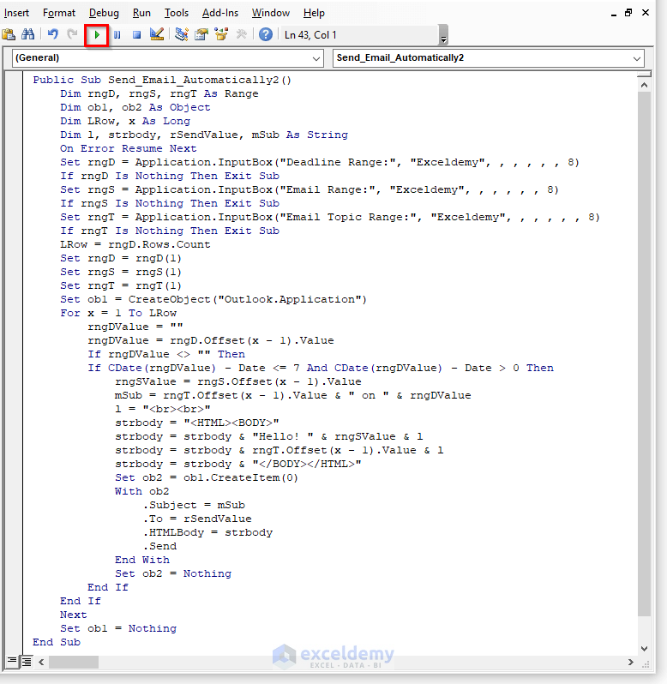Image resolution: width=667 pixels, height=684 pixels.
Task: Undo the last edit
Action: pos(53,34)
